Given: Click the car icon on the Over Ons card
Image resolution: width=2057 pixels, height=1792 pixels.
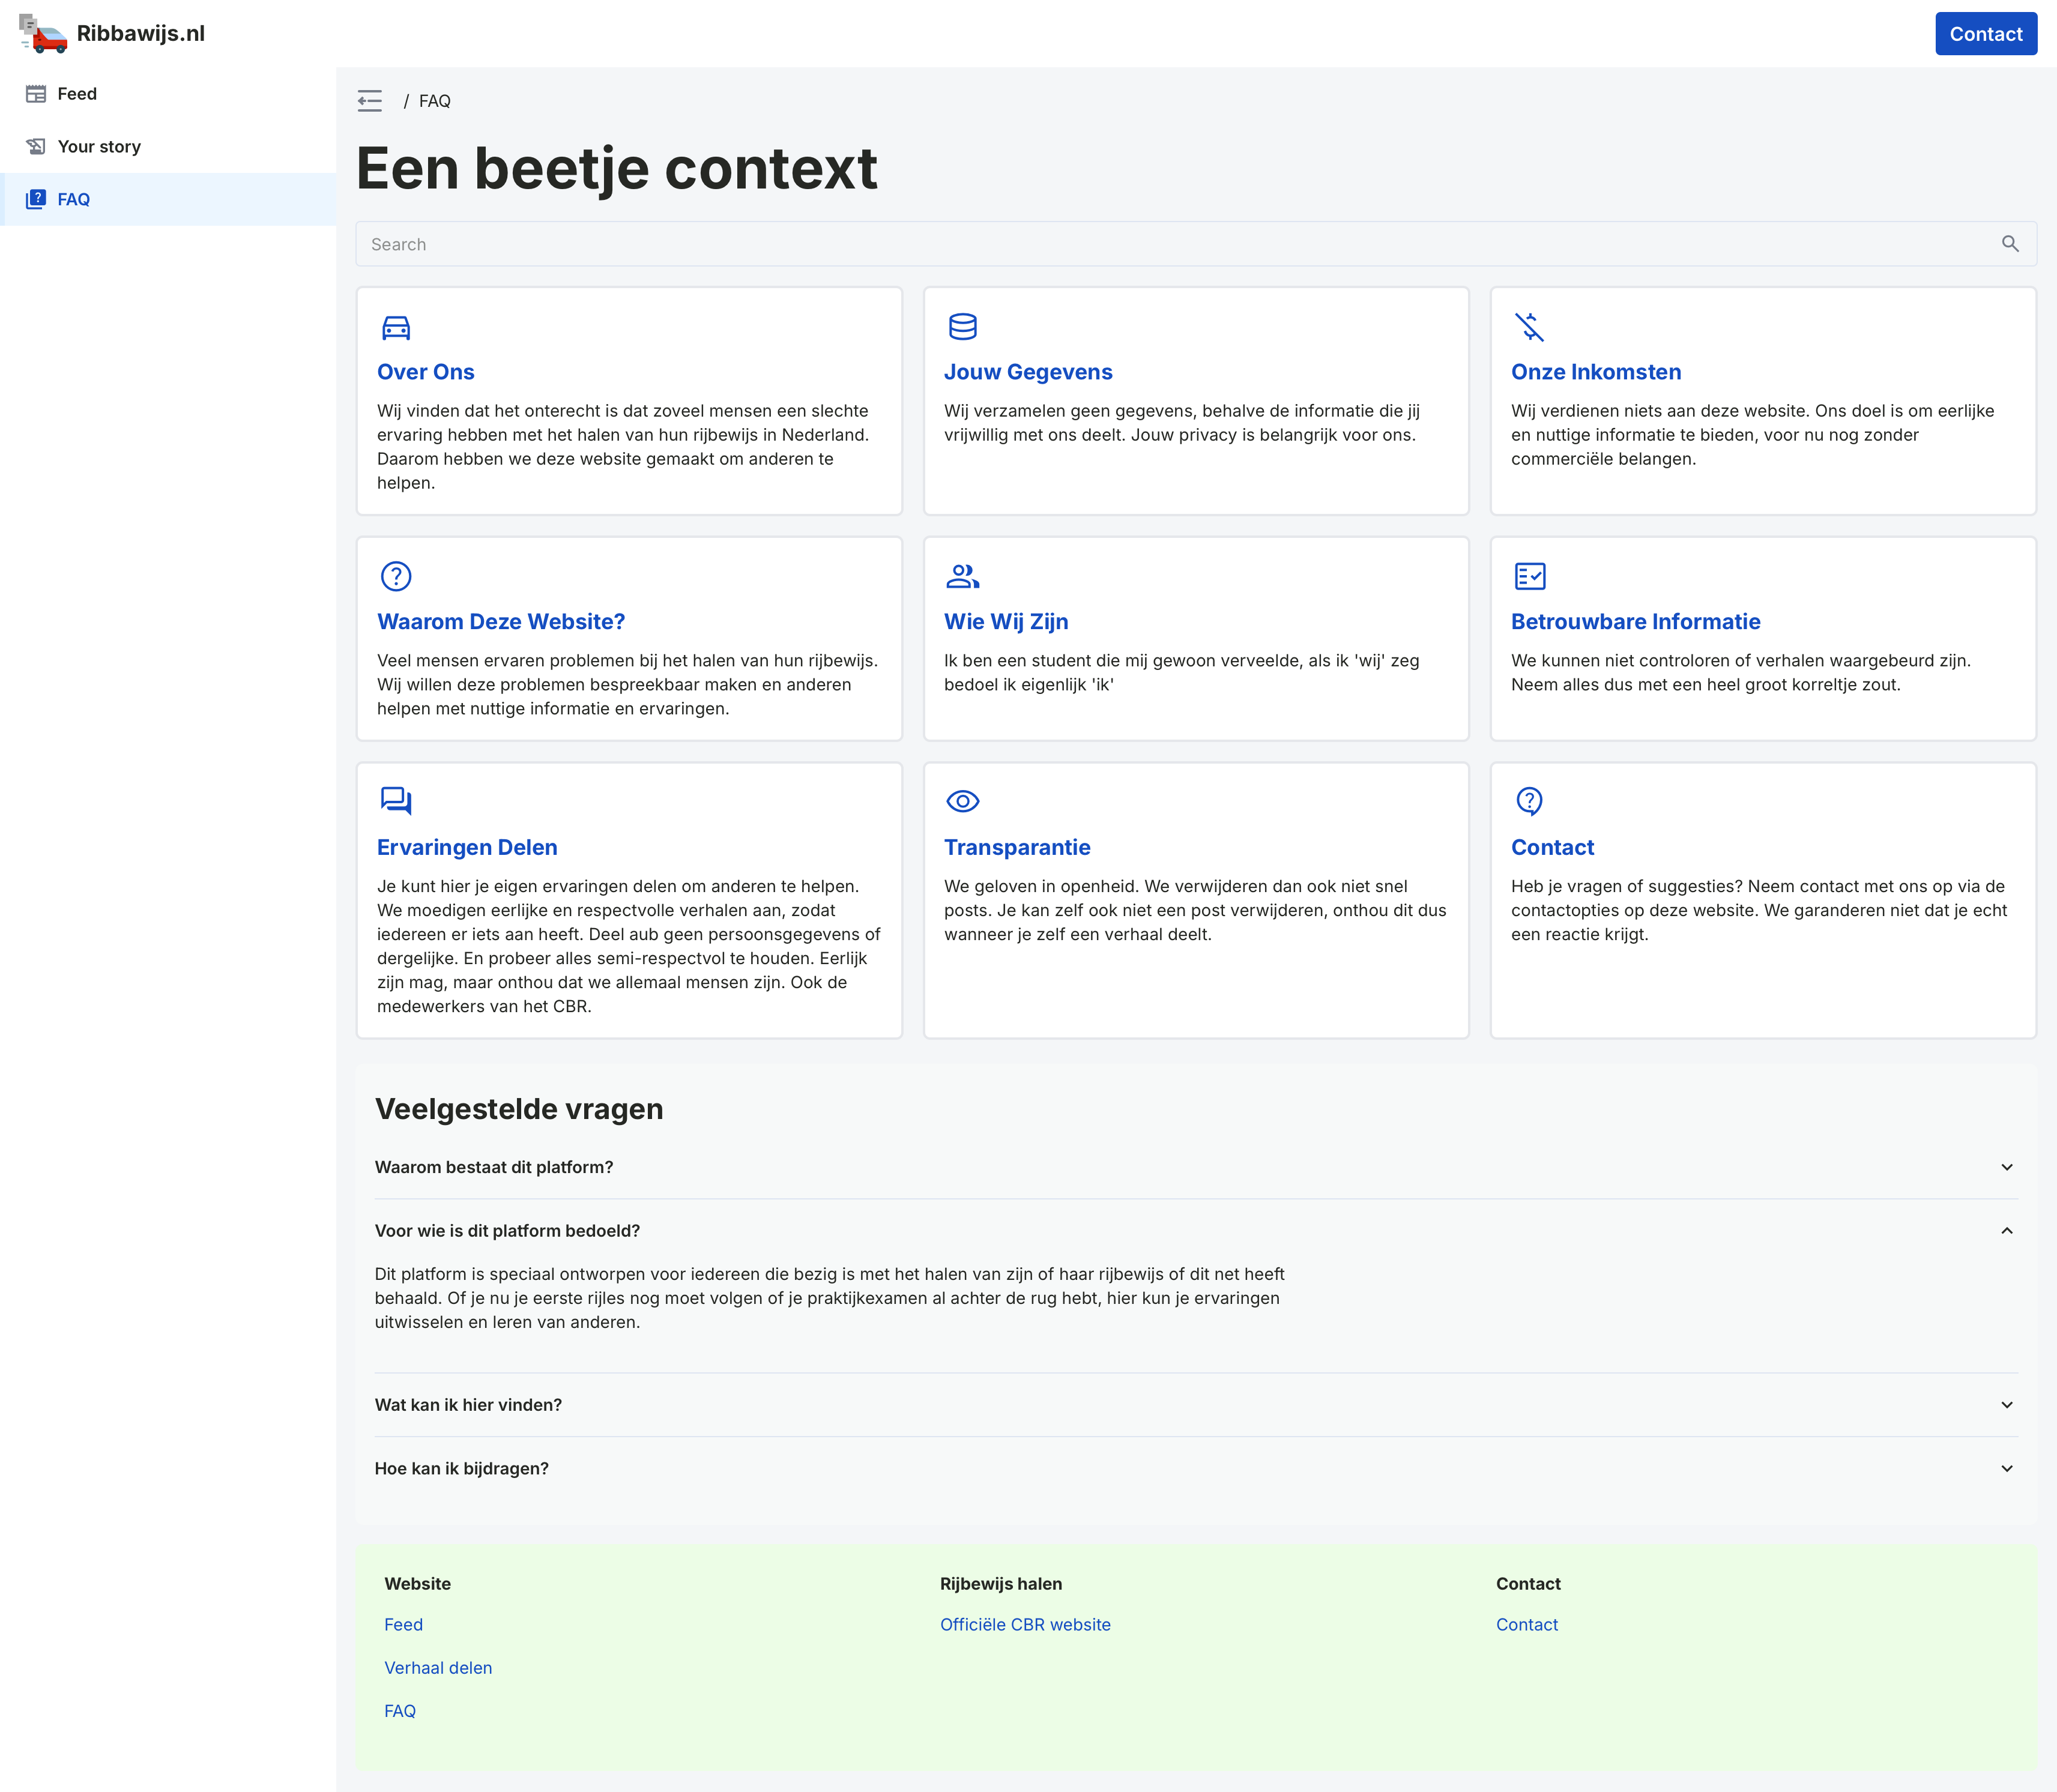Looking at the screenshot, I should coord(395,327).
